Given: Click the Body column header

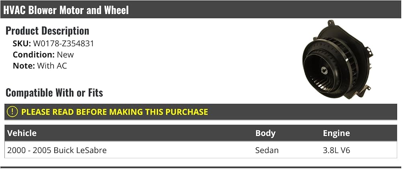Looking at the screenshot, I should 265,133.
